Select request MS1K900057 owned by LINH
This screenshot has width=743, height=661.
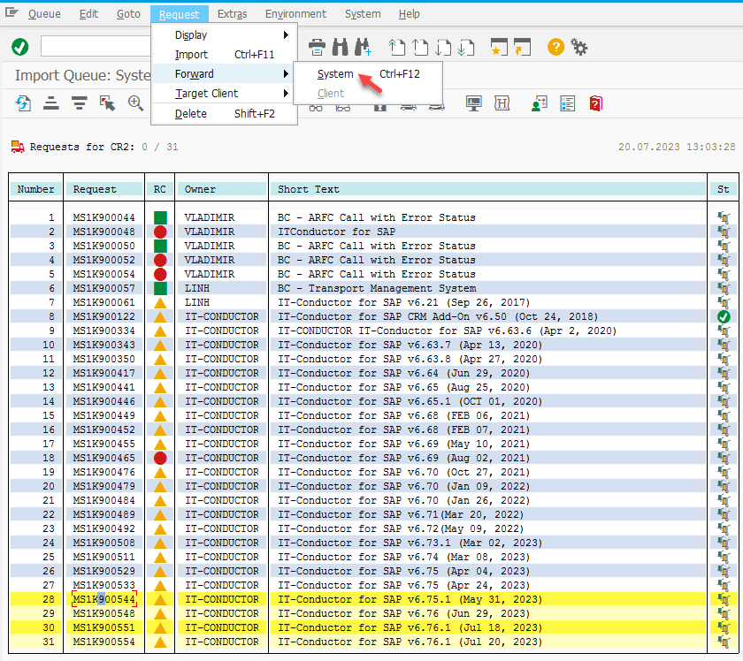point(103,288)
